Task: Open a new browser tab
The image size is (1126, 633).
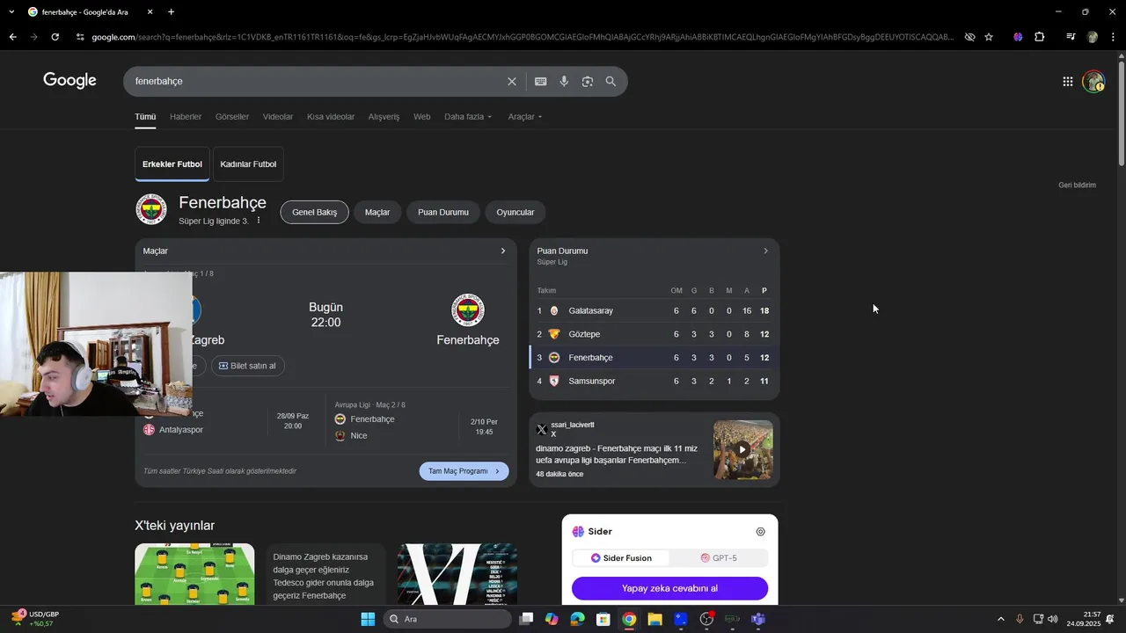Action: click(171, 12)
